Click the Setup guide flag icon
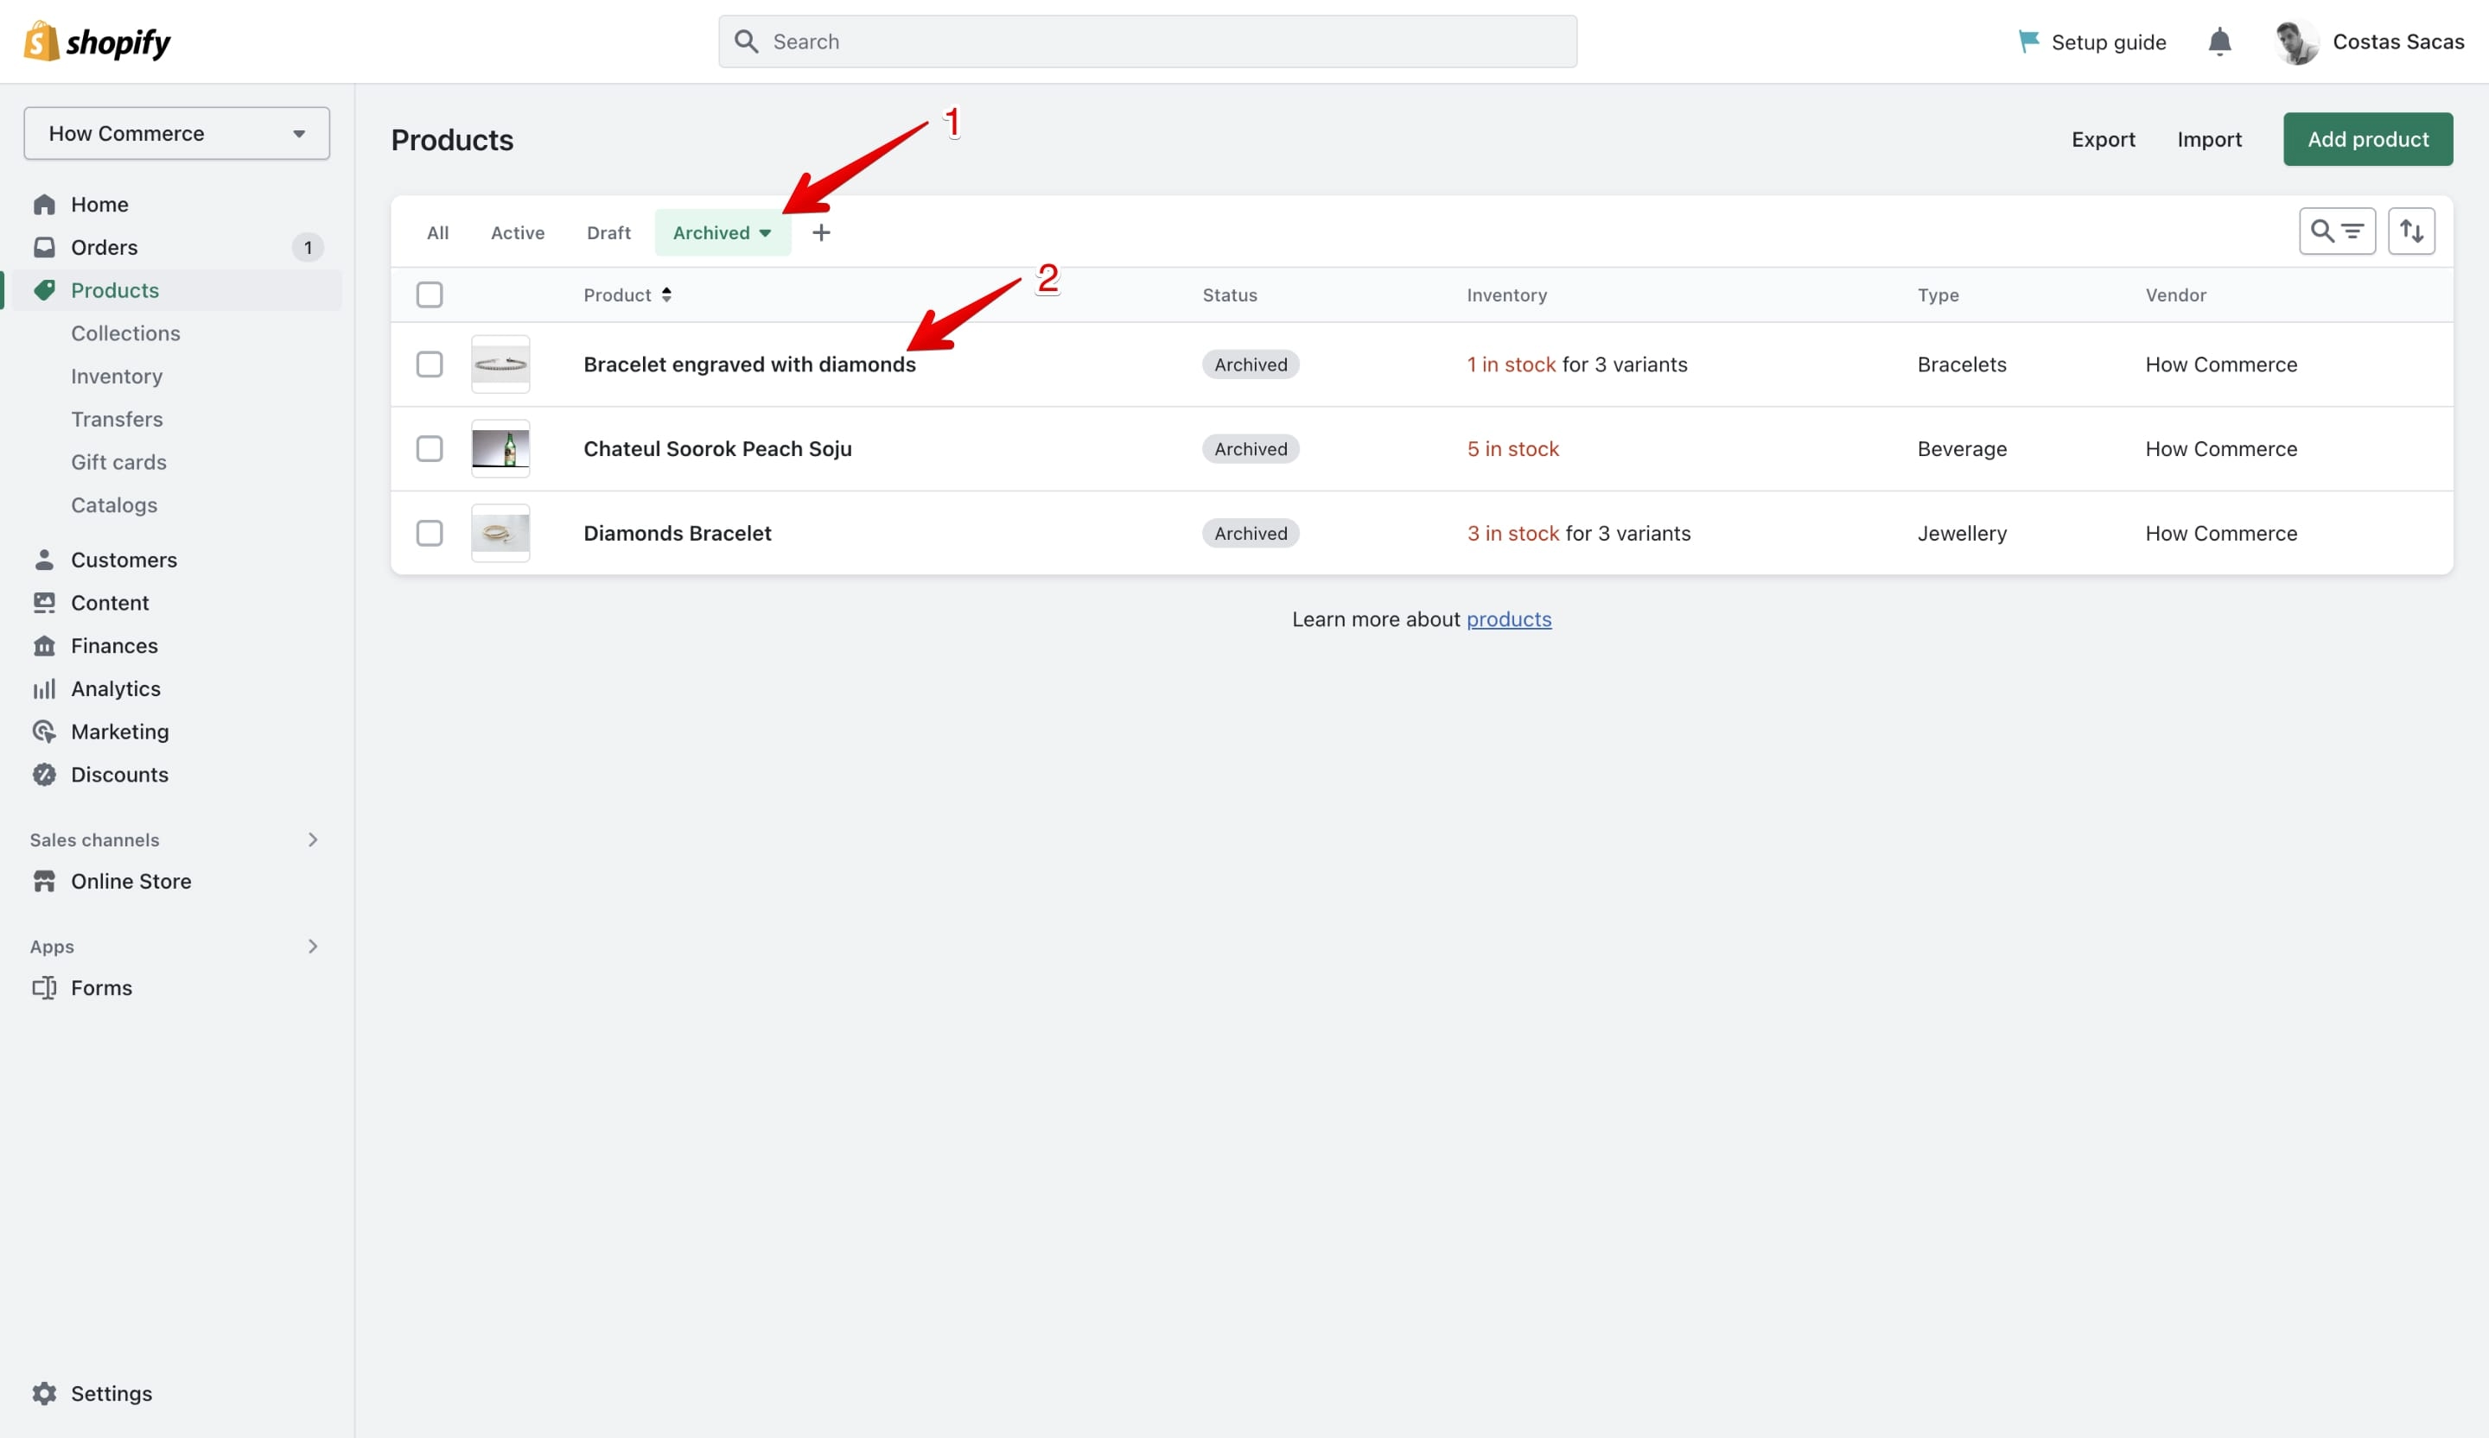 [2028, 41]
